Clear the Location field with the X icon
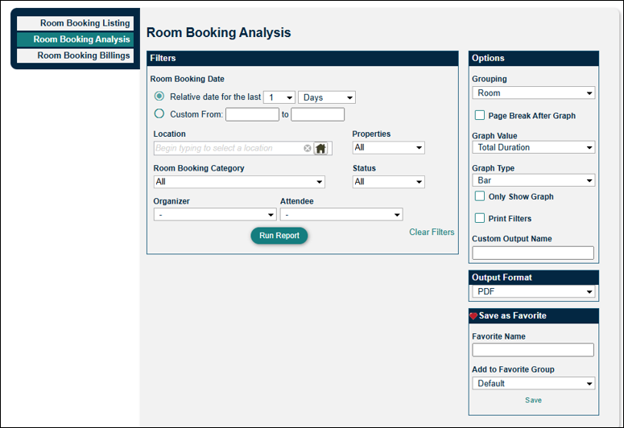This screenshot has width=624, height=428. click(x=308, y=148)
